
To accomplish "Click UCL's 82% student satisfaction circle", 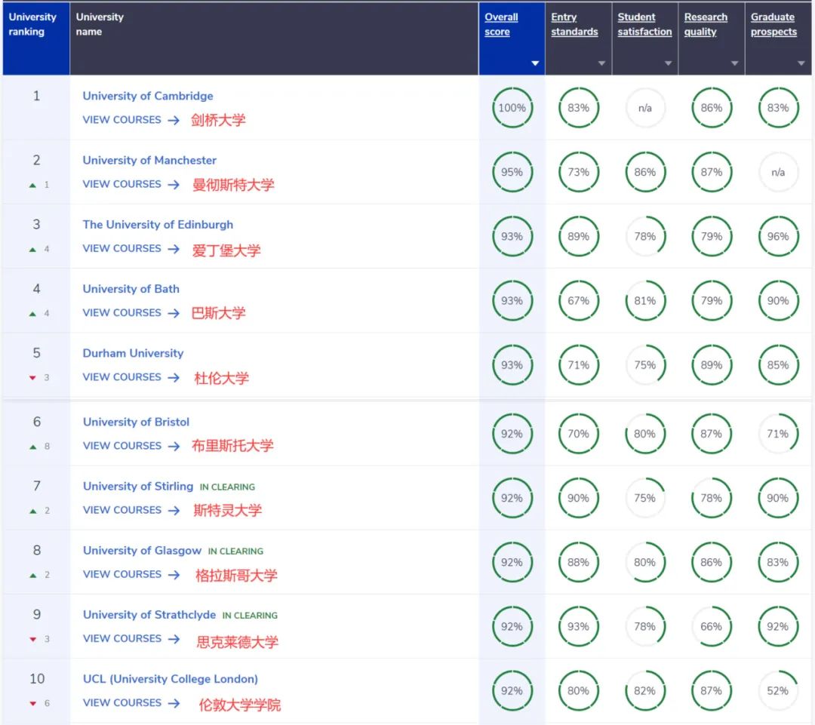I will (x=645, y=691).
